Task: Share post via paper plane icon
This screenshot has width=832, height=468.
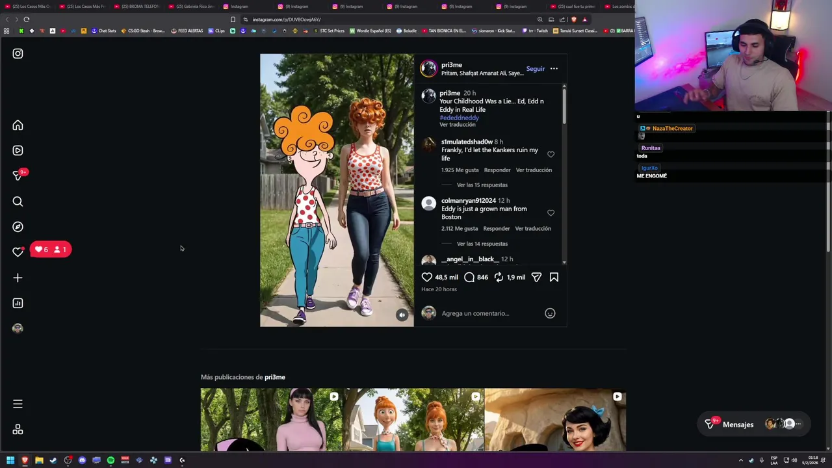Action: pos(536,278)
